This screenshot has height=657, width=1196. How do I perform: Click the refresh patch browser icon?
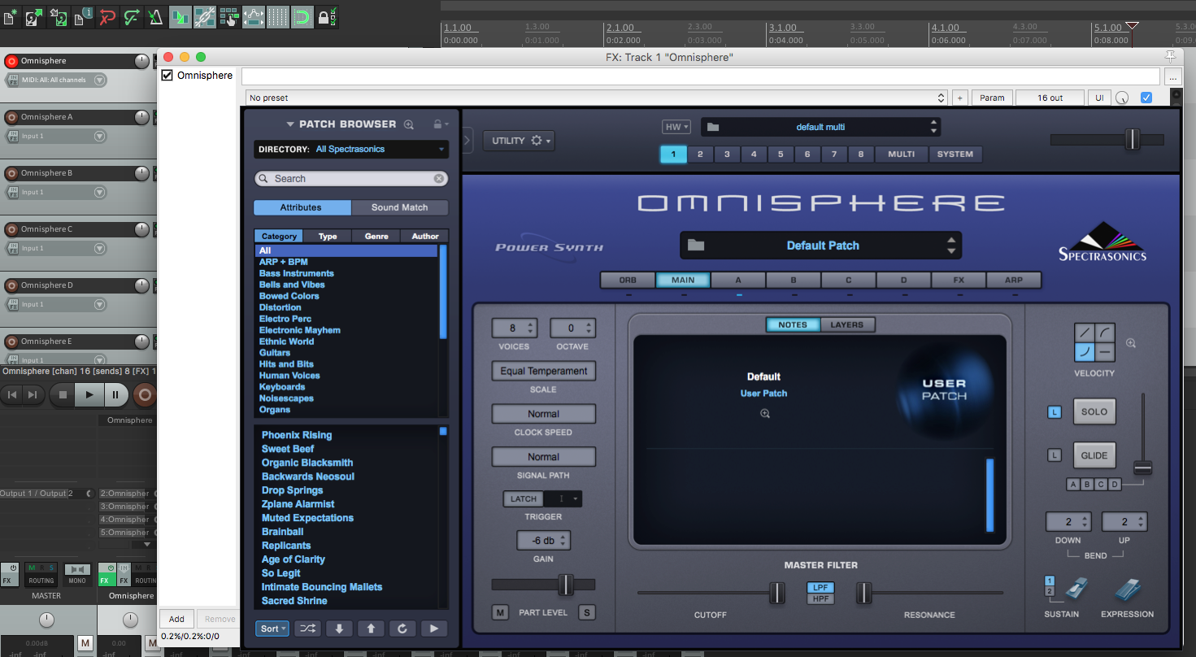(x=402, y=629)
